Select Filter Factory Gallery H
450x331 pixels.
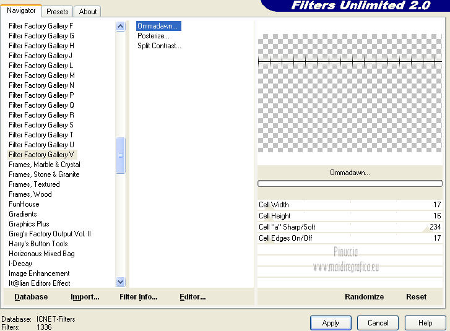[41, 46]
